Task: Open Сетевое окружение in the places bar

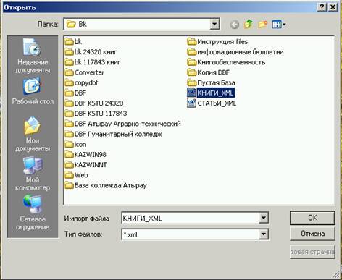Action: click(x=33, y=213)
